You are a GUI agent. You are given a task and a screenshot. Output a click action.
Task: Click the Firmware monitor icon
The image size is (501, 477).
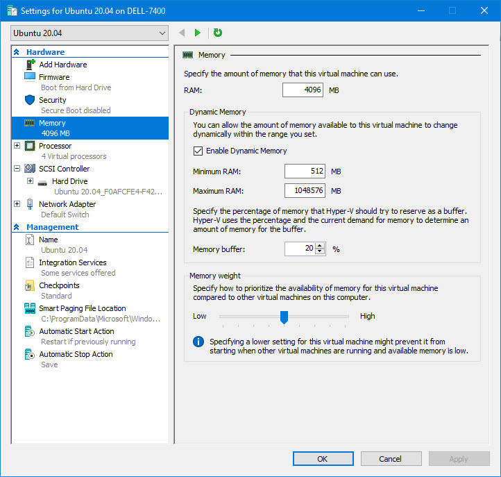click(30, 77)
